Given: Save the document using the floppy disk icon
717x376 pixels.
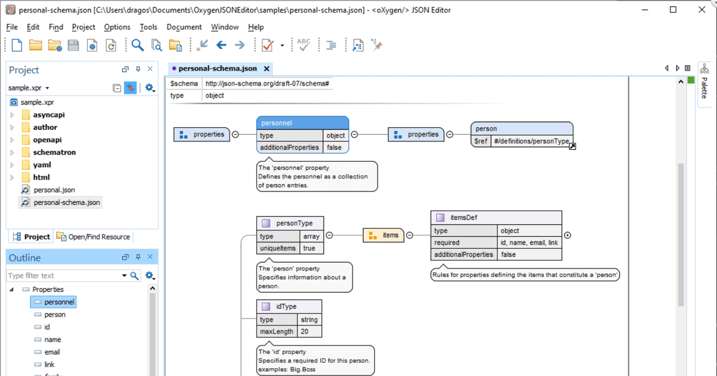Looking at the screenshot, I should (x=73, y=45).
